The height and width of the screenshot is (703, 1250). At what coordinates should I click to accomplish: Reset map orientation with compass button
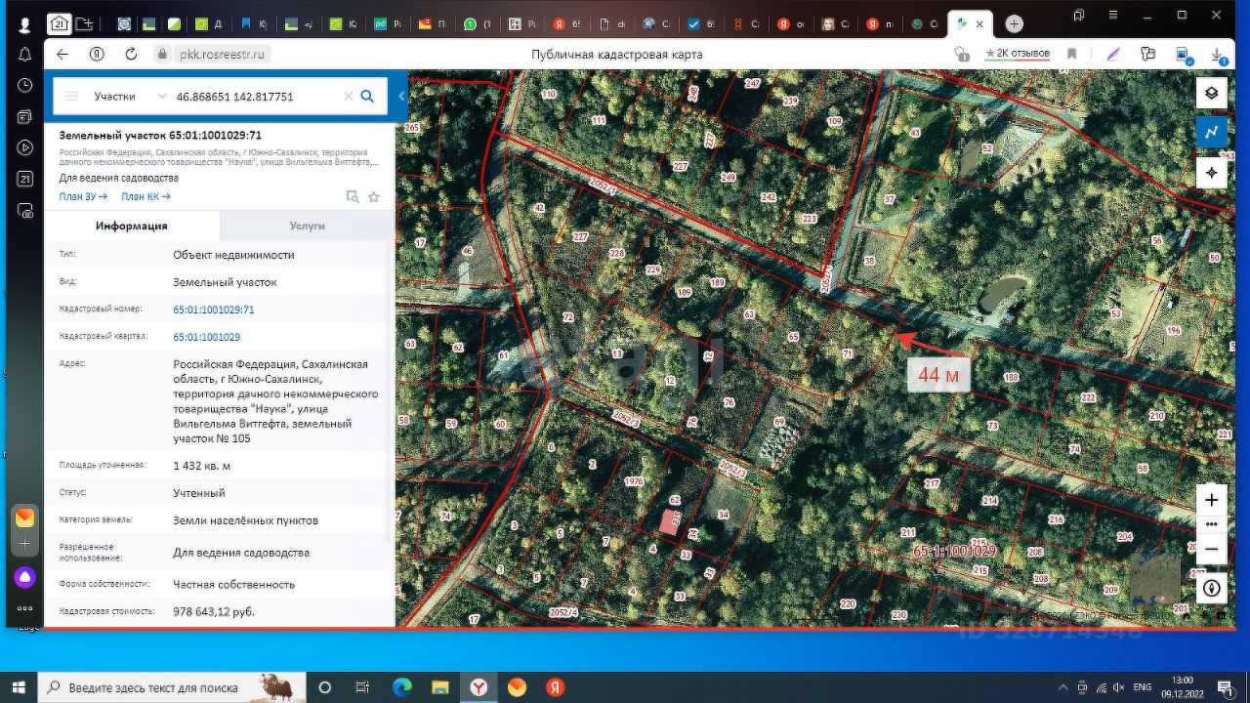click(x=1211, y=588)
